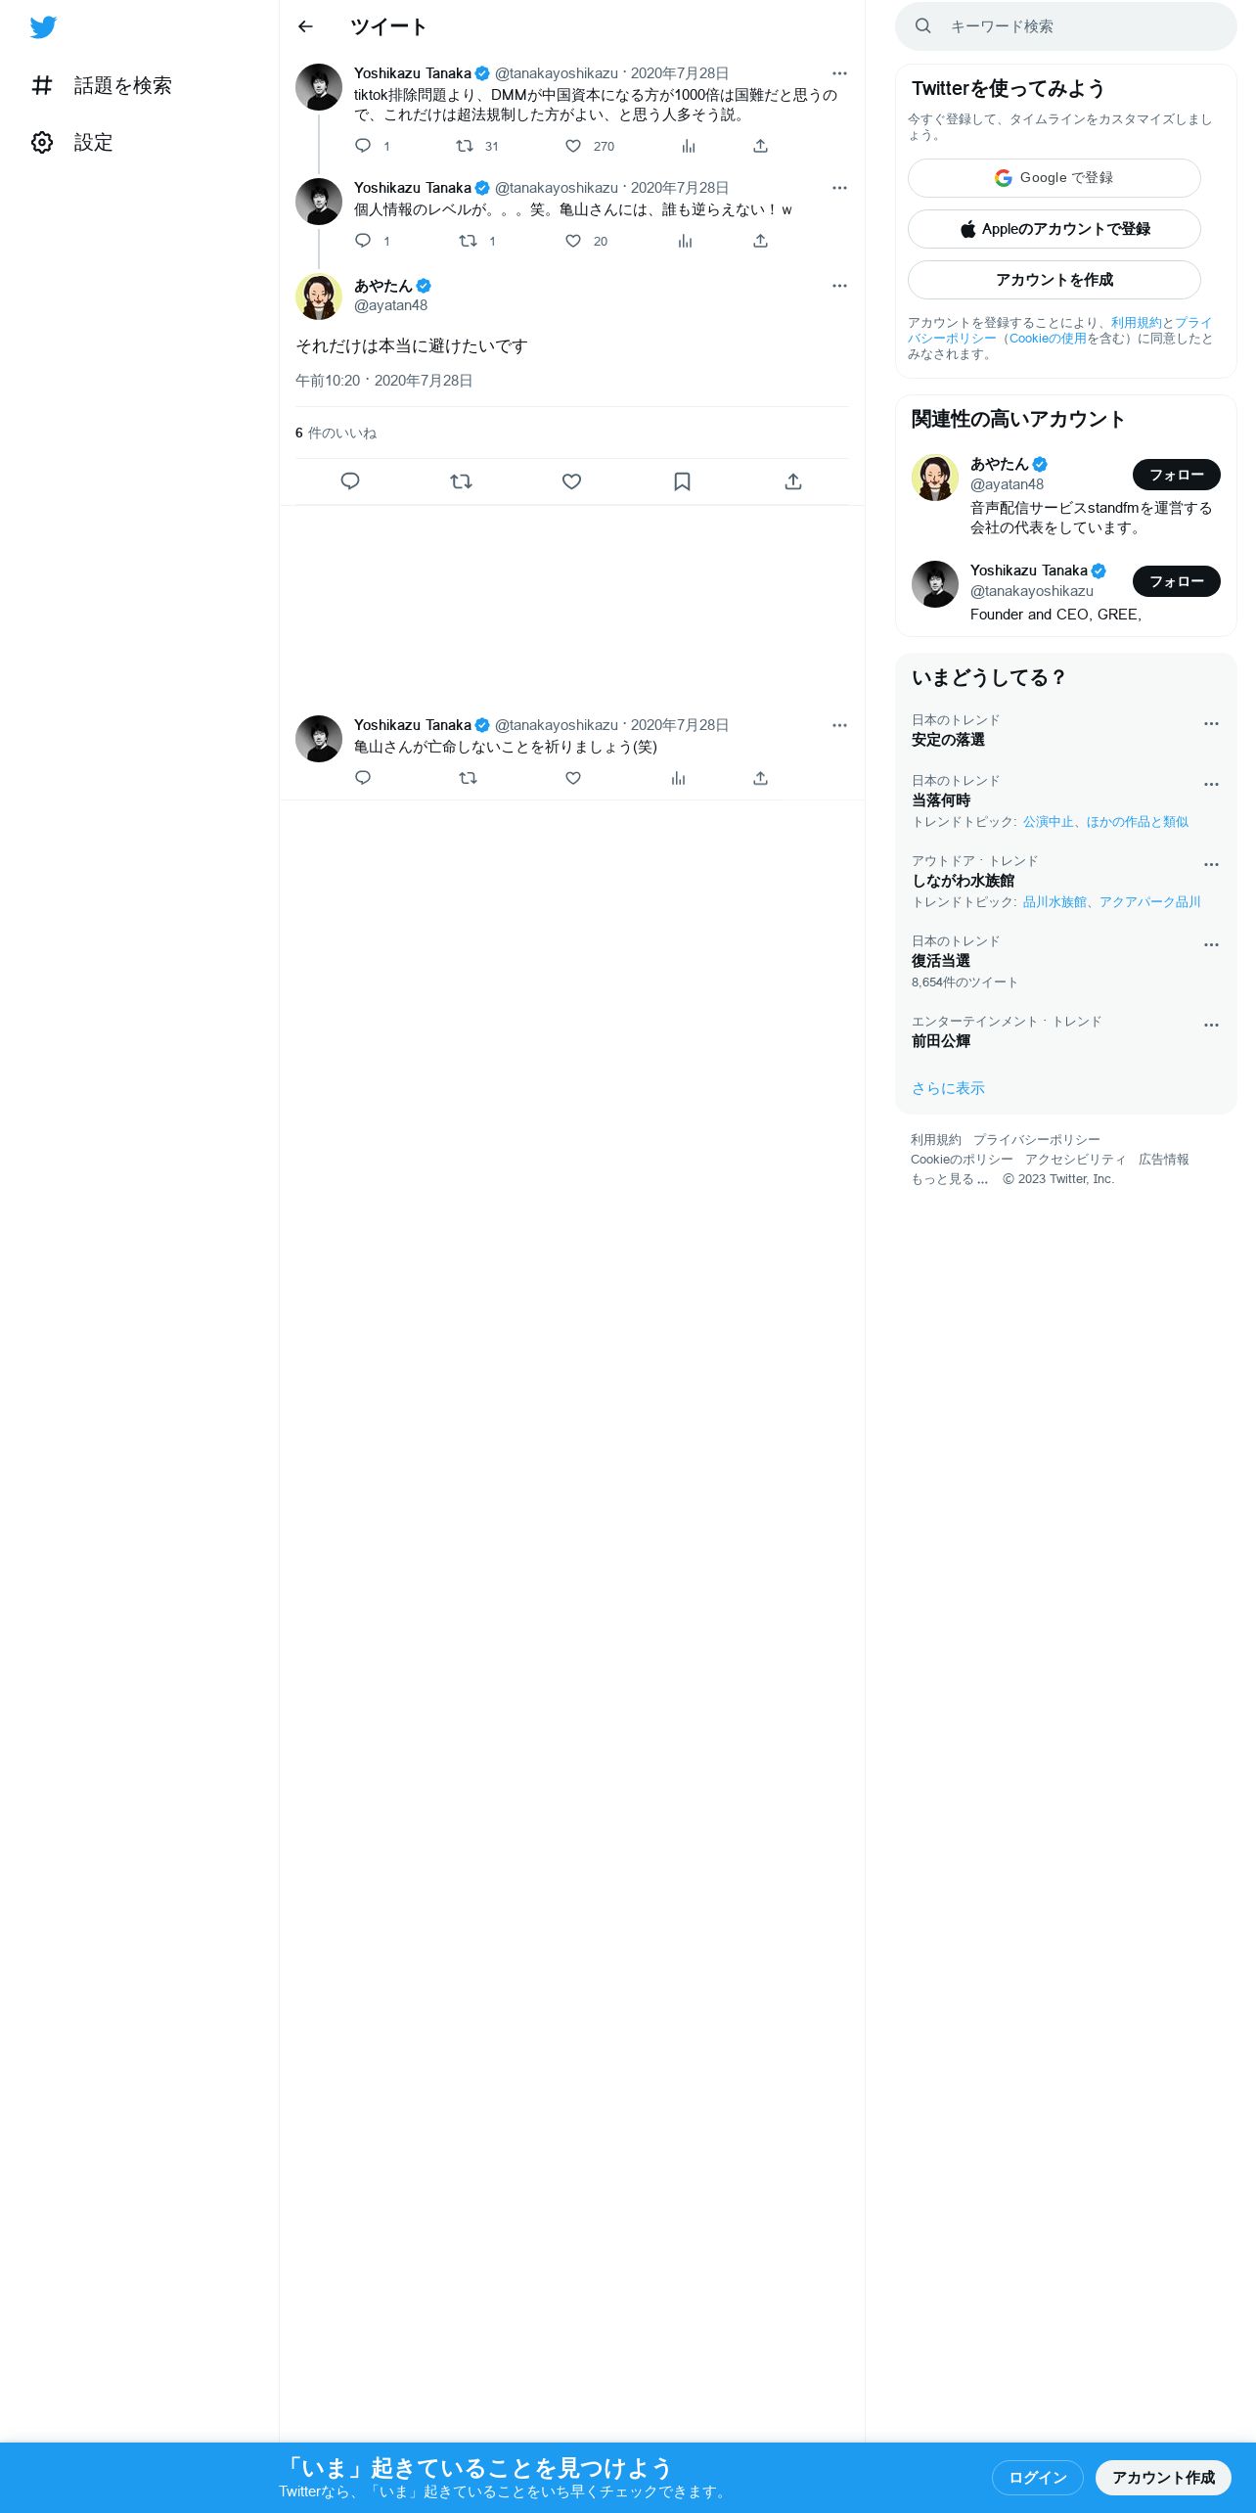Viewport: 1256px width, 2513px height.
Task: Reply to the main tweet
Action: point(350,481)
